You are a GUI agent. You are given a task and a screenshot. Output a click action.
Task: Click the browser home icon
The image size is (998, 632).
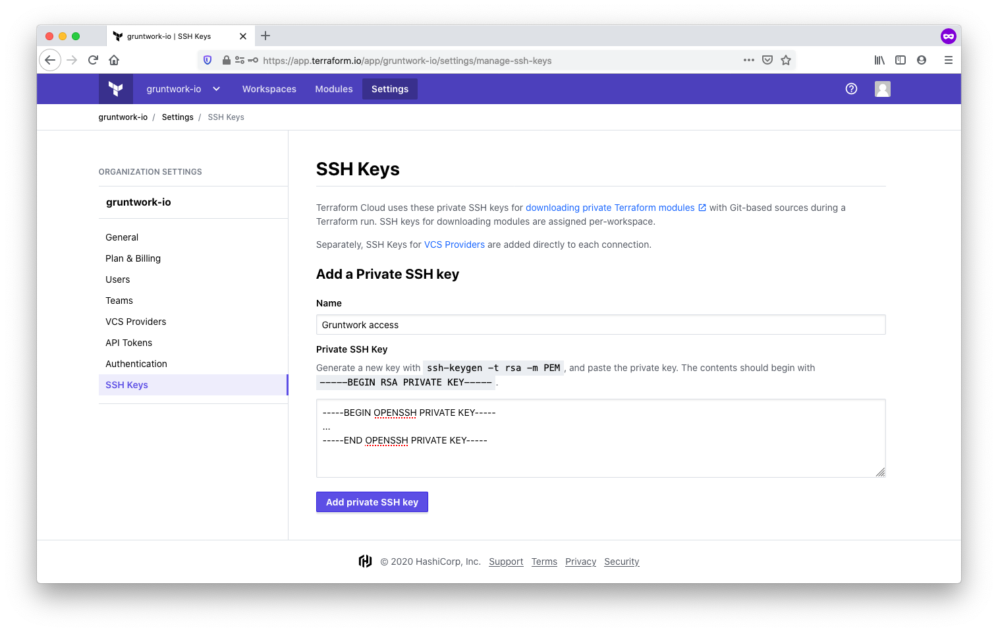(x=113, y=60)
